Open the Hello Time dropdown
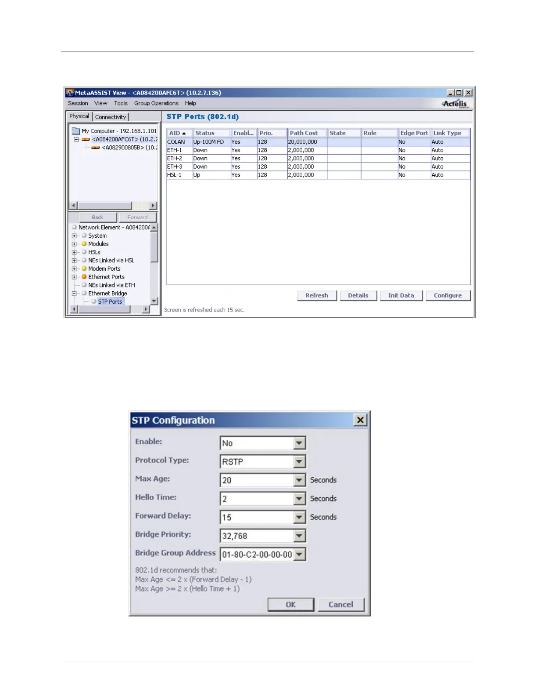 299,498
